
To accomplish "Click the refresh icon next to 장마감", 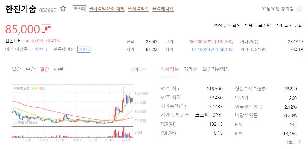I will point(299,9).
